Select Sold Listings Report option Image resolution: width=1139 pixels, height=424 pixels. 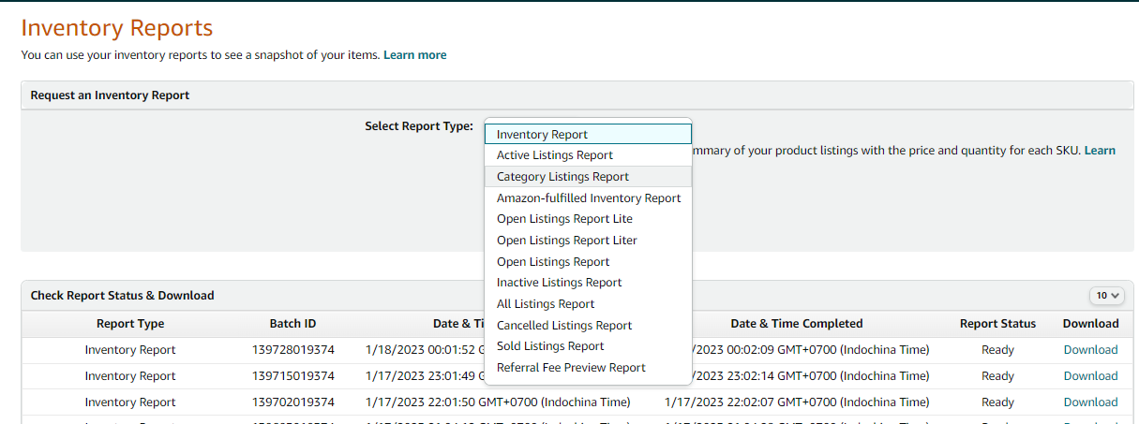pos(588,346)
